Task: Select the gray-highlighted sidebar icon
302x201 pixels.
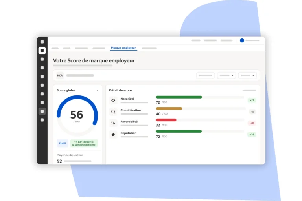Action: point(42,111)
